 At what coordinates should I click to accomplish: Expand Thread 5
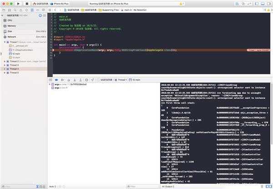[x=5, y=73]
